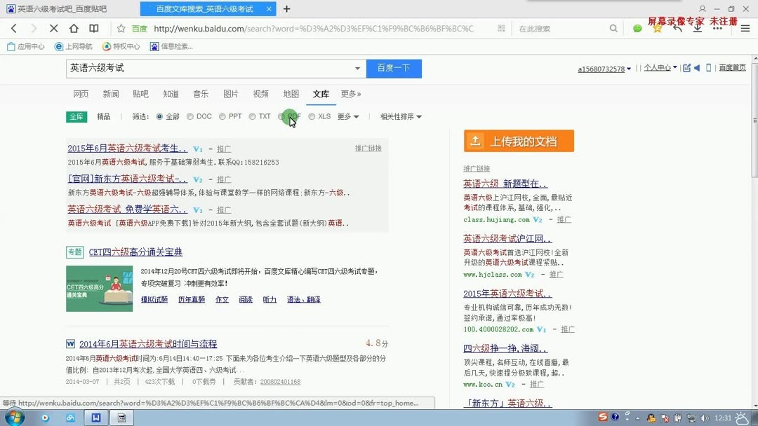Click the 百度一下 search button
The width and height of the screenshot is (758, 426).
point(394,68)
